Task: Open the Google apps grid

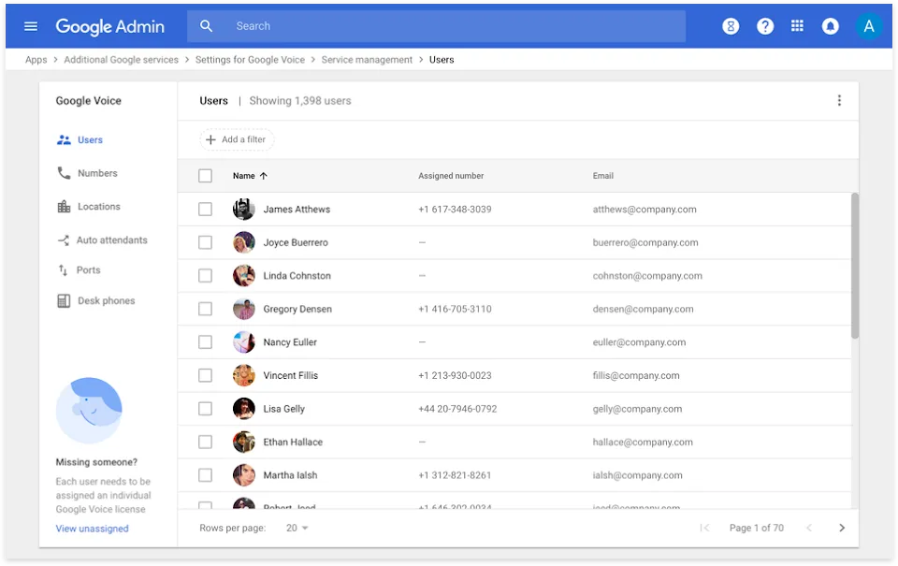Action: pos(797,25)
